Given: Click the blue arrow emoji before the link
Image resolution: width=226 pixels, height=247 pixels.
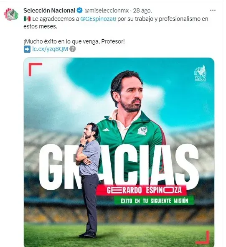Looking at the screenshot, I should 27,49.
